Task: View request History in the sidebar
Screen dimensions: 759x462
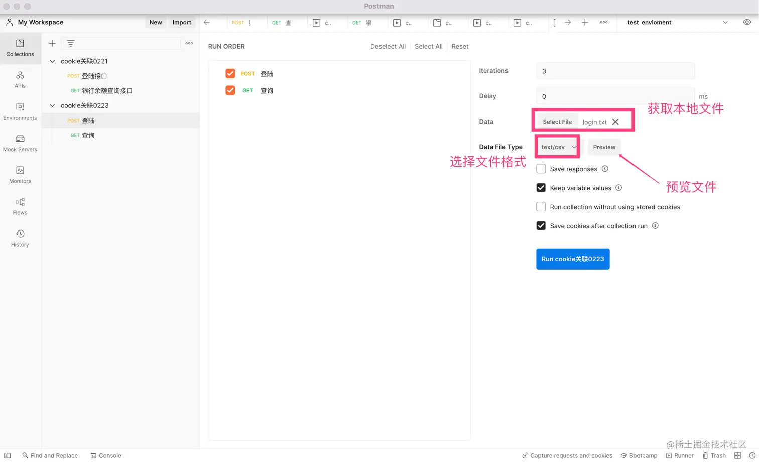Action: point(20,238)
